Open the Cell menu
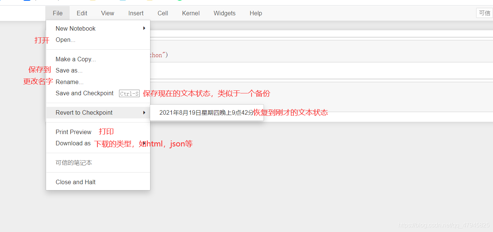 163,13
